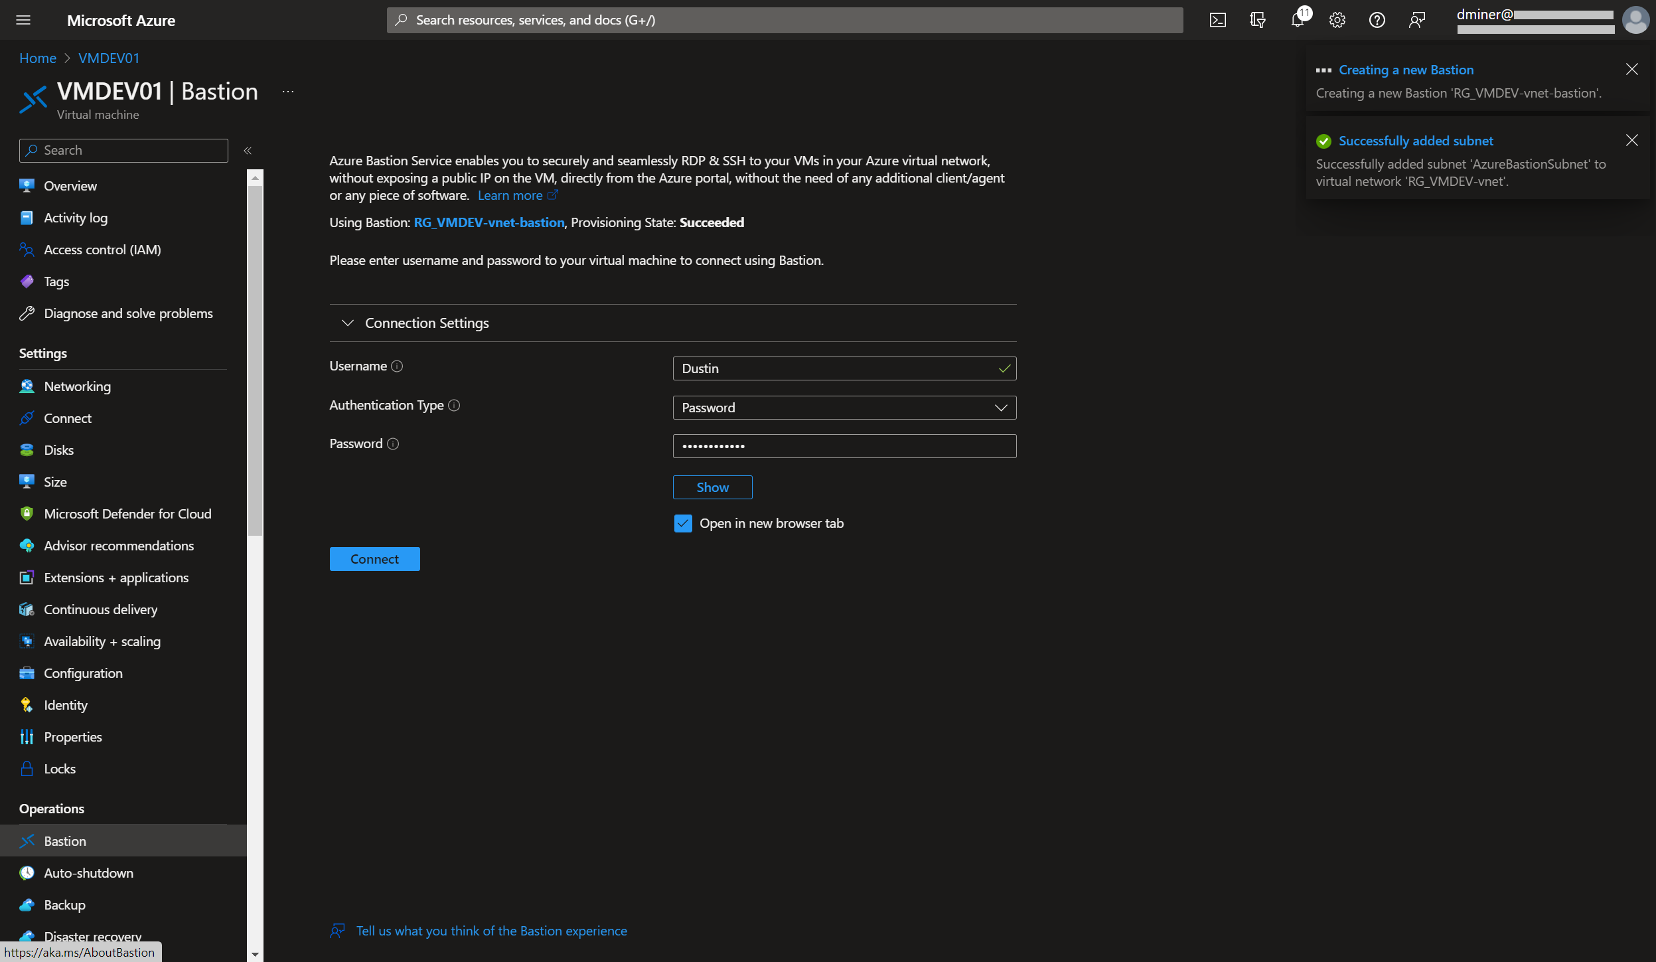The width and height of the screenshot is (1656, 962).
Task: Select Auto-shutdown under Operations
Action: click(88, 873)
